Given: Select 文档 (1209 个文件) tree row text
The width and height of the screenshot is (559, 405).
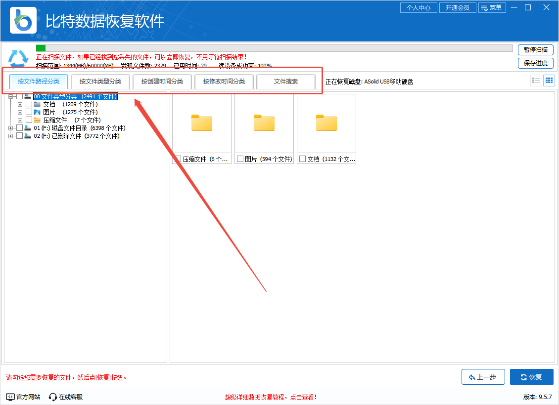Looking at the screenshot, I should pyautogui.click(x=70, y=104).
